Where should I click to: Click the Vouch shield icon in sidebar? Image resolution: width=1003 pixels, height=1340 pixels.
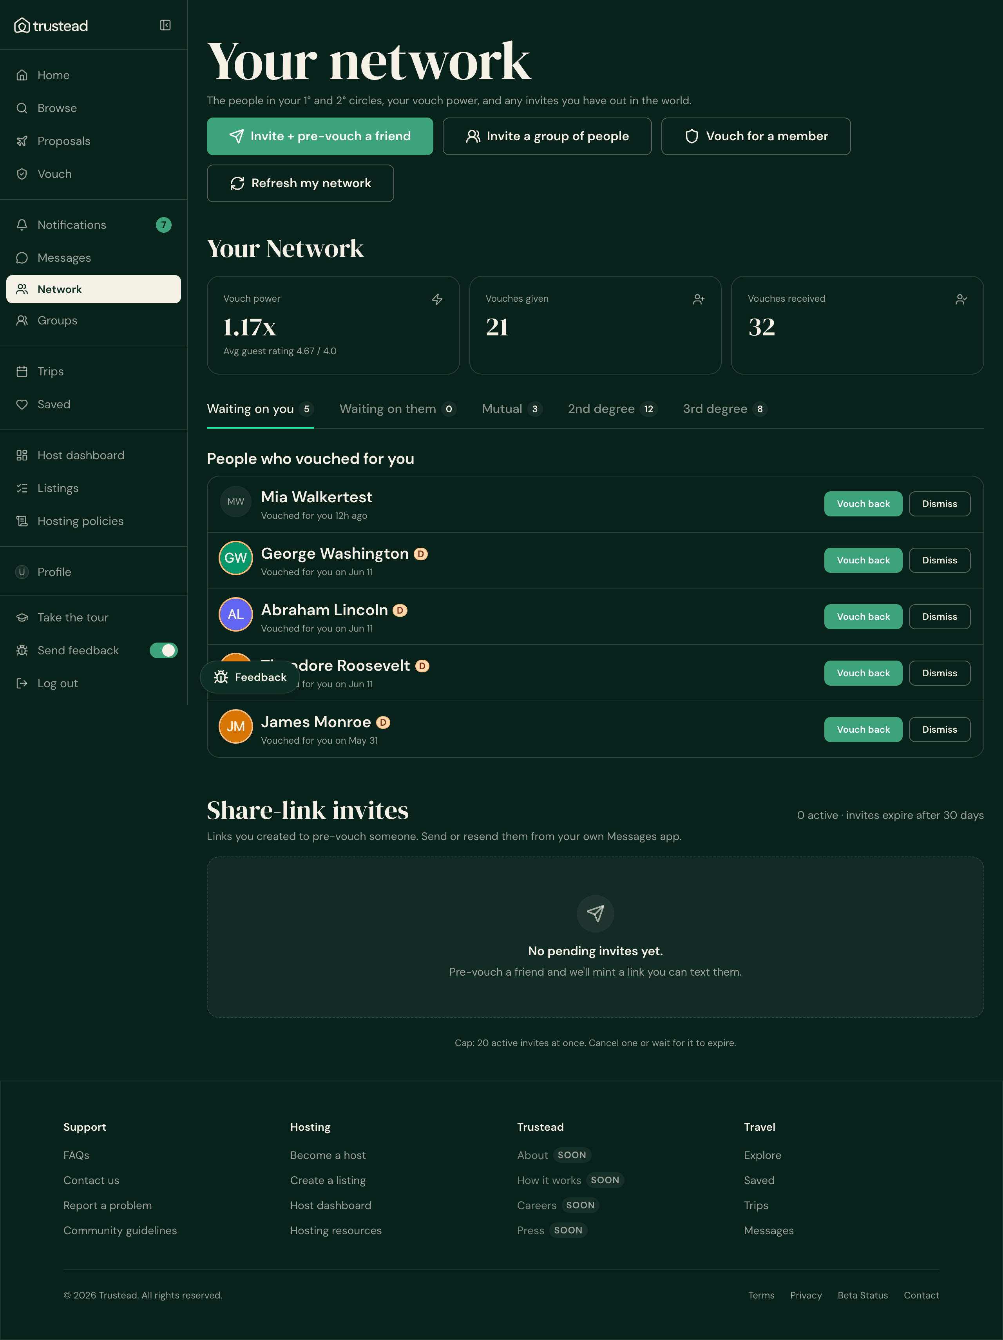pyautogui.click(x=22, y=174)
